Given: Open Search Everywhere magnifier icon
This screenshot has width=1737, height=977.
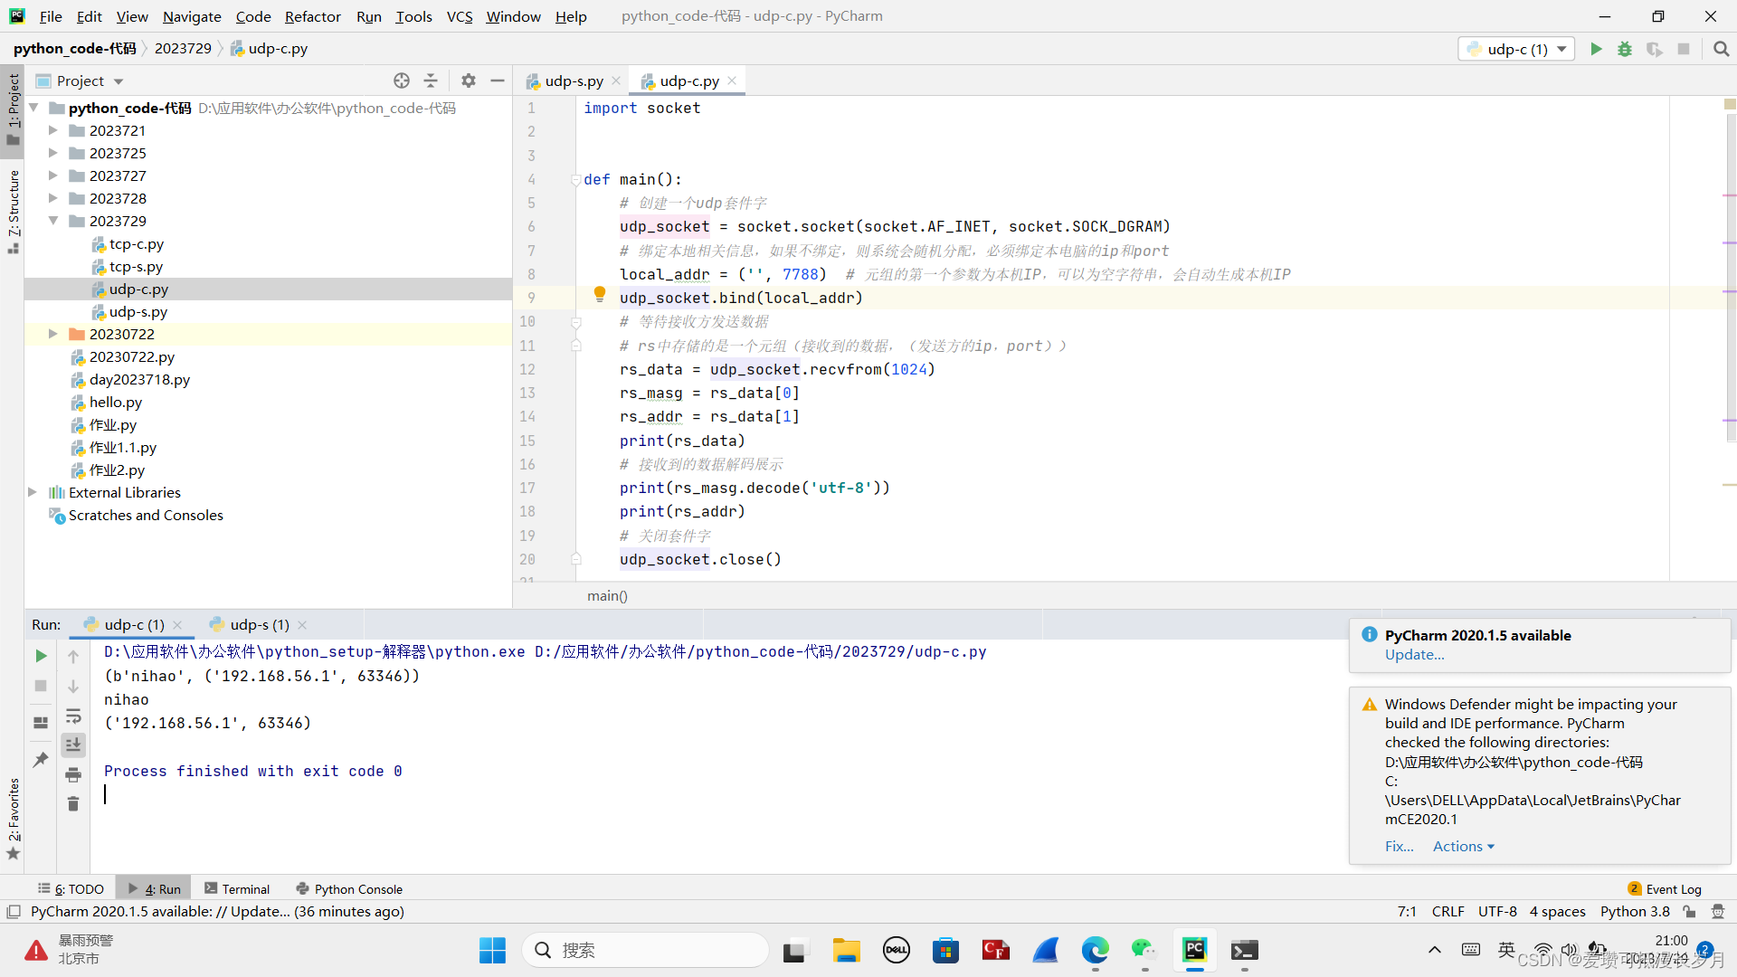Looking at the screenshot, I should tap(1721, 49).
